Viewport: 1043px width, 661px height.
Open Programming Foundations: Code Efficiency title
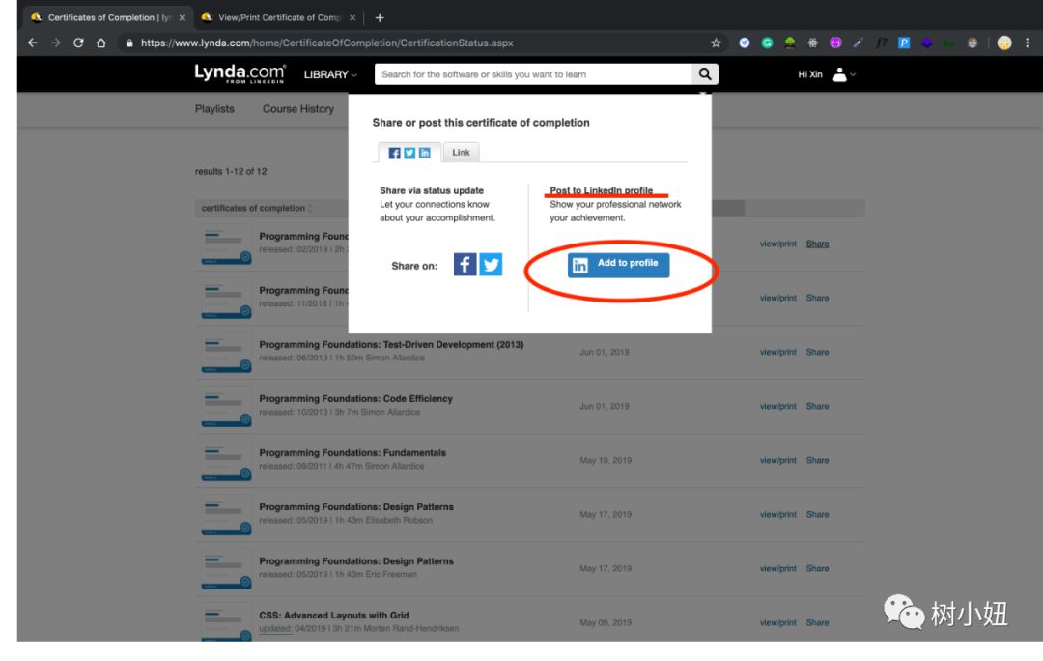[x=355, y=399]
